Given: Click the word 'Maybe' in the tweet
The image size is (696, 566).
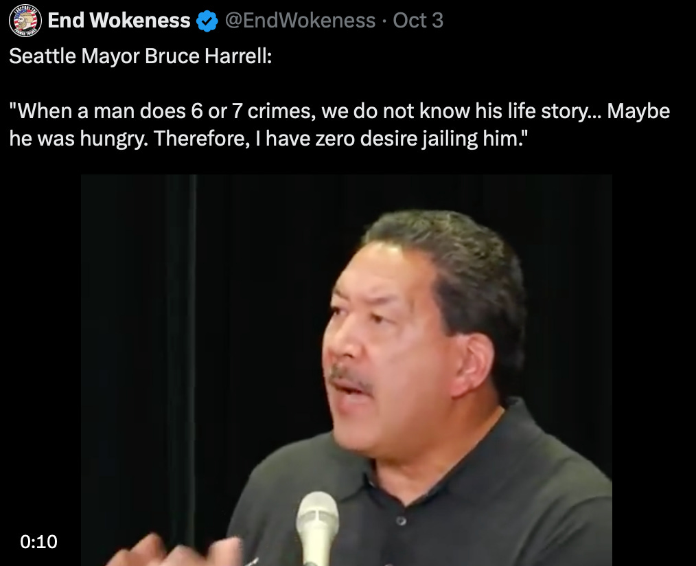Looking at the screenshot, I should (x=638, y=111).
